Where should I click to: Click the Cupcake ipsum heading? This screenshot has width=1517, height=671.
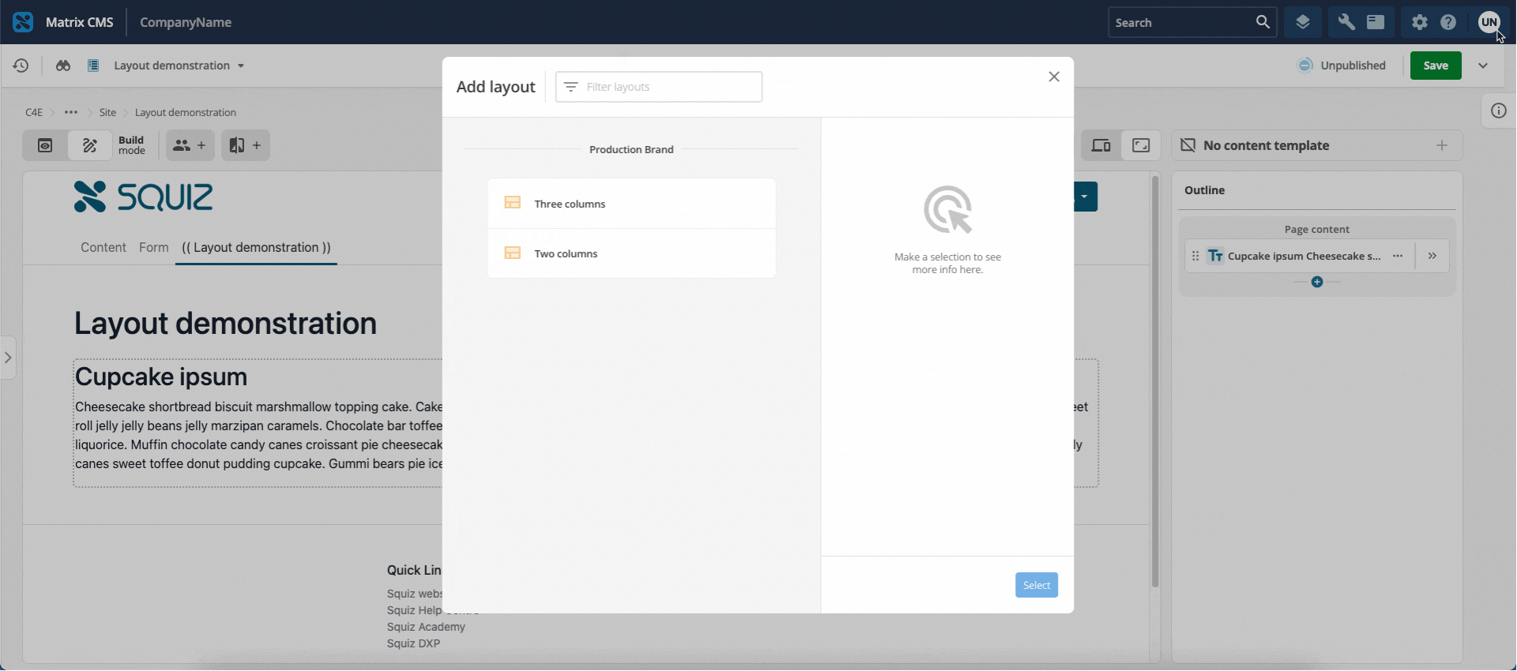click(161, 377)
